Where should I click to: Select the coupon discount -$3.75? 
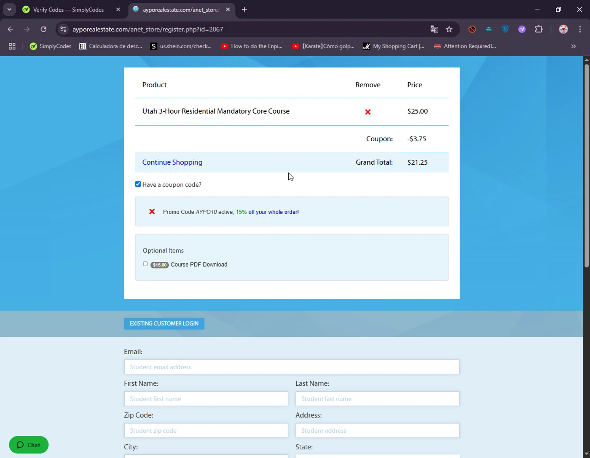(417, 139)
